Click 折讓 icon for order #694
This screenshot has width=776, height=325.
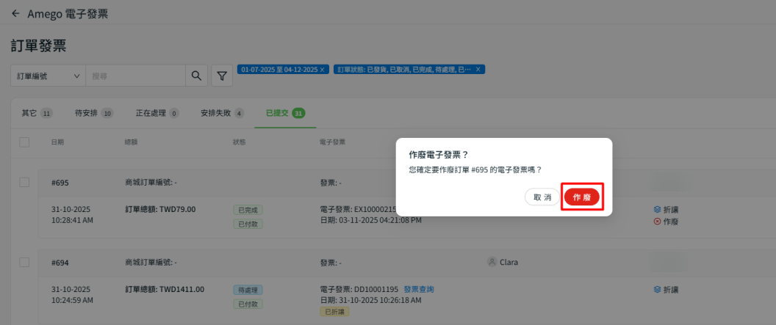coord(657,290)
